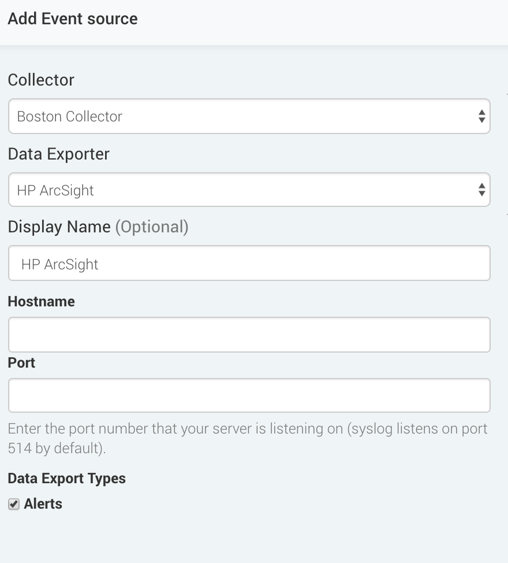This screenshot has height=563, width=508.
Task: Click the '514 by default' help line
Action: [x=57, y=449]
